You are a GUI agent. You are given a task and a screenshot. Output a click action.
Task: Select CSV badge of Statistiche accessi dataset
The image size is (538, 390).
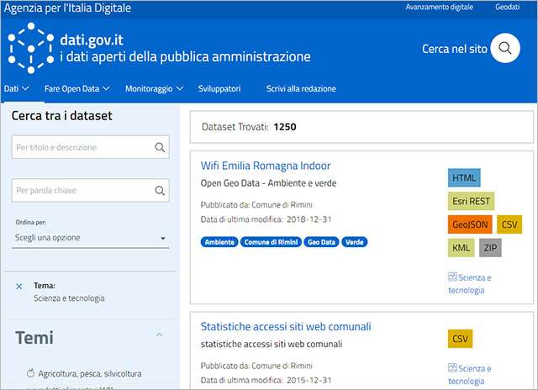tap(460, 339)
